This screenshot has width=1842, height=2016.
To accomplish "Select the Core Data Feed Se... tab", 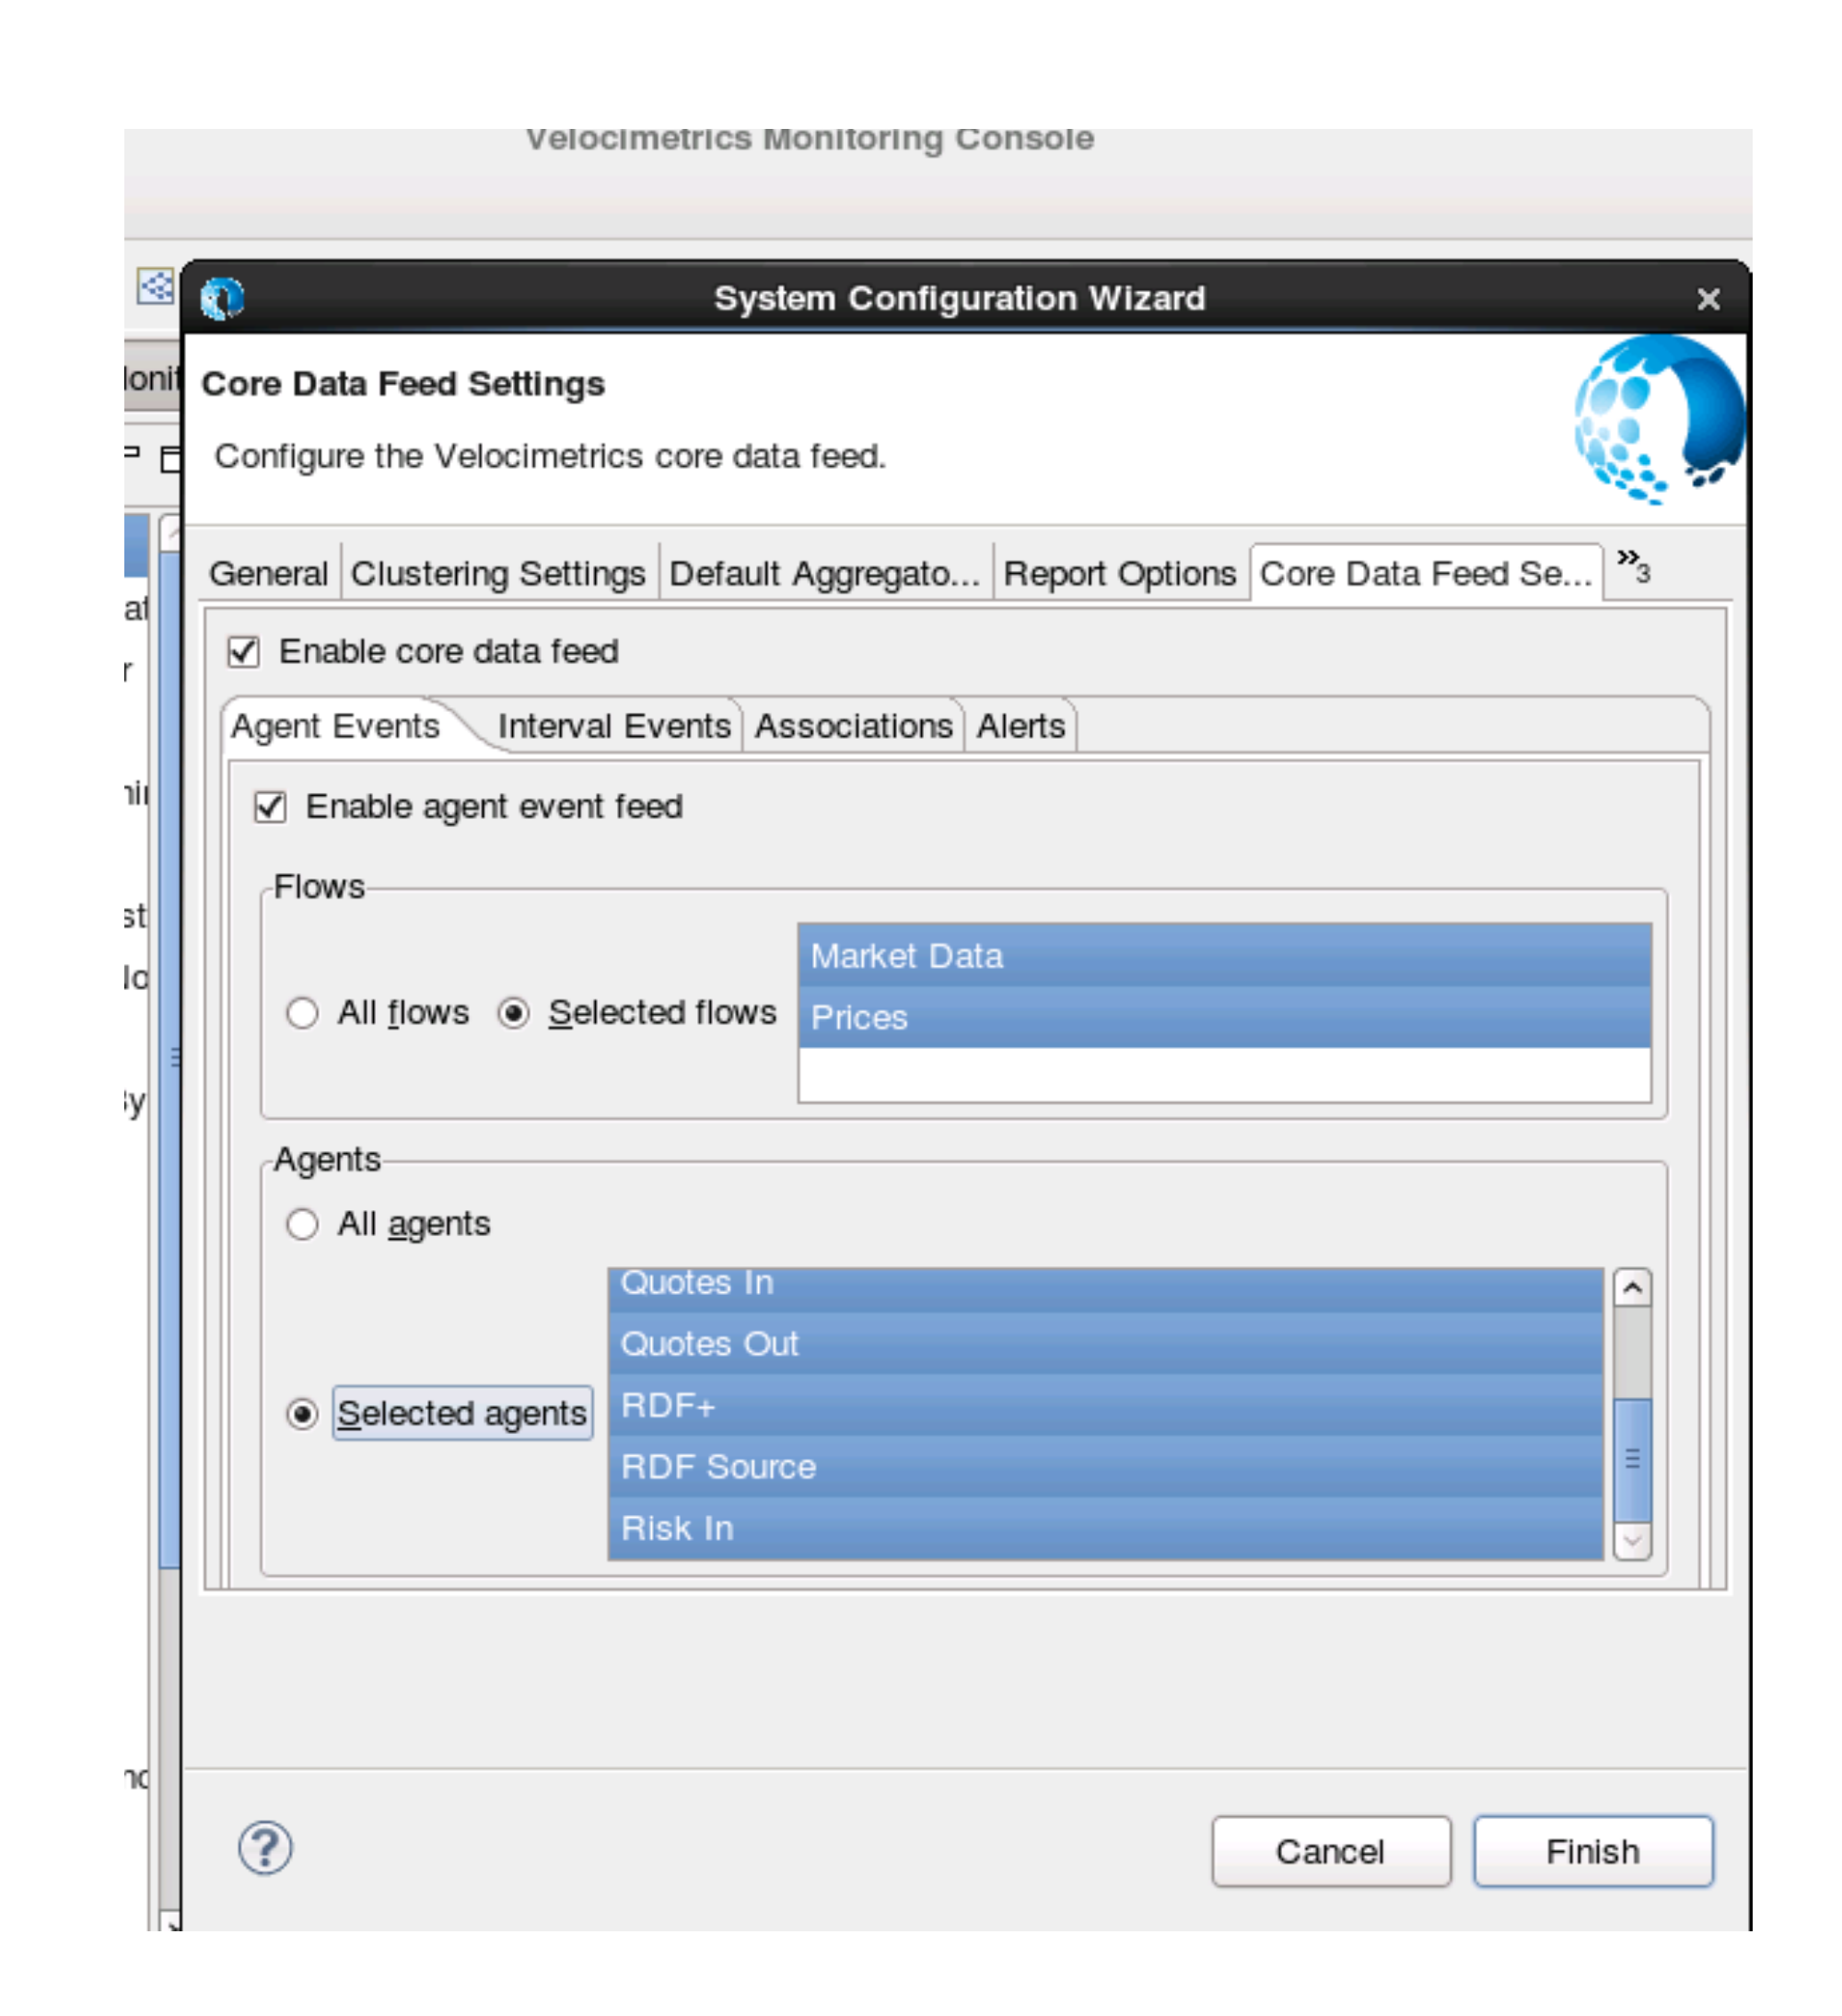I will [1426, 574].
